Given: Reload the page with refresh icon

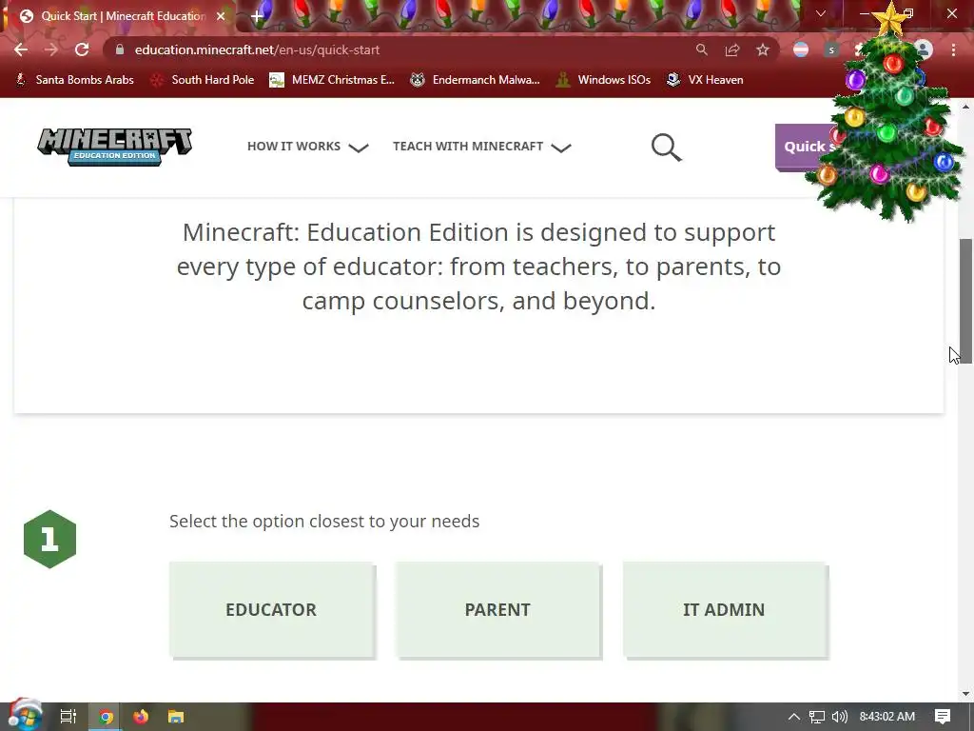Looking at the screenshot, I should (82, 49).
